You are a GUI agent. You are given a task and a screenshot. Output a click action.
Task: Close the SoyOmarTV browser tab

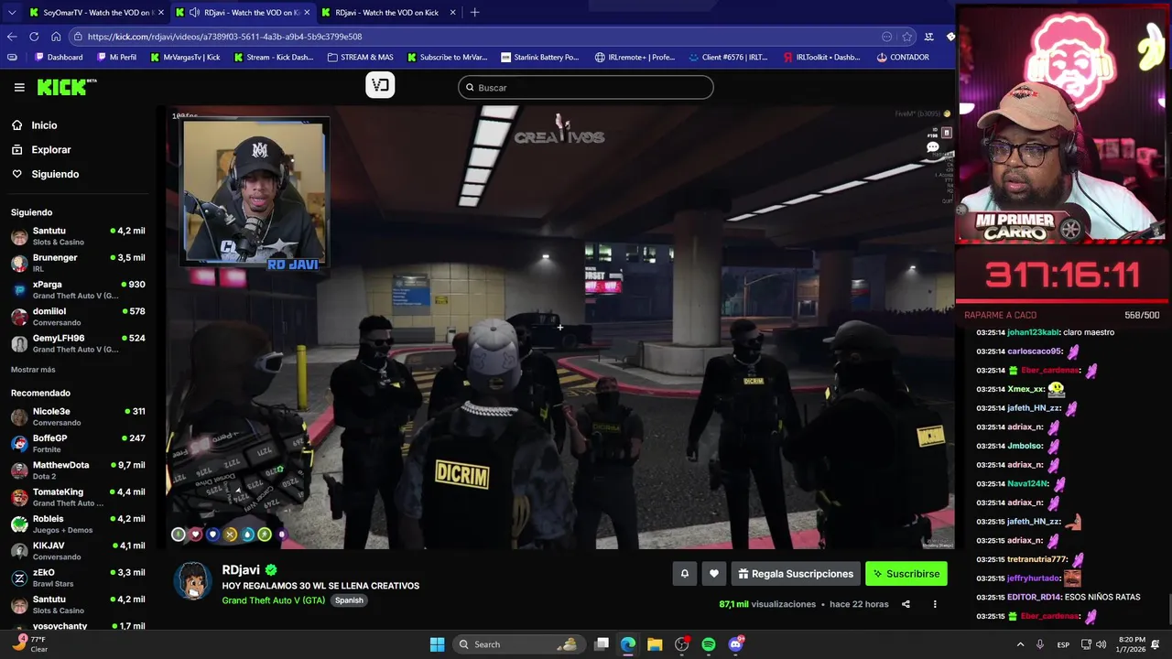pos(160,13)
